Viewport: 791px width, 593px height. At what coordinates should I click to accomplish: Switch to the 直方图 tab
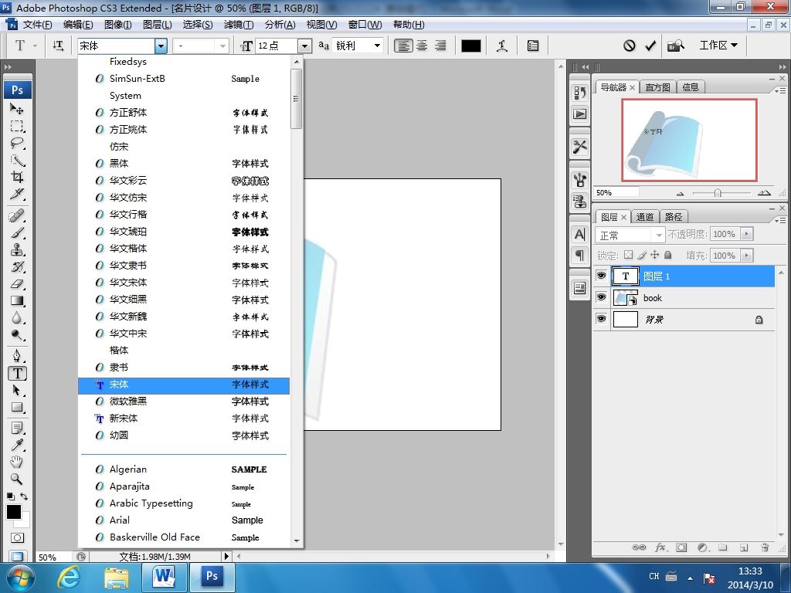coord(657,87)
